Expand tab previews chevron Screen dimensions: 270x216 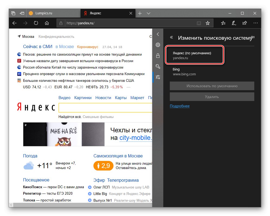click(148, 13)
